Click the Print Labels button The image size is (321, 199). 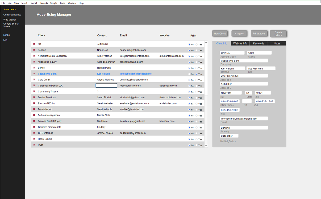[259, 34]
